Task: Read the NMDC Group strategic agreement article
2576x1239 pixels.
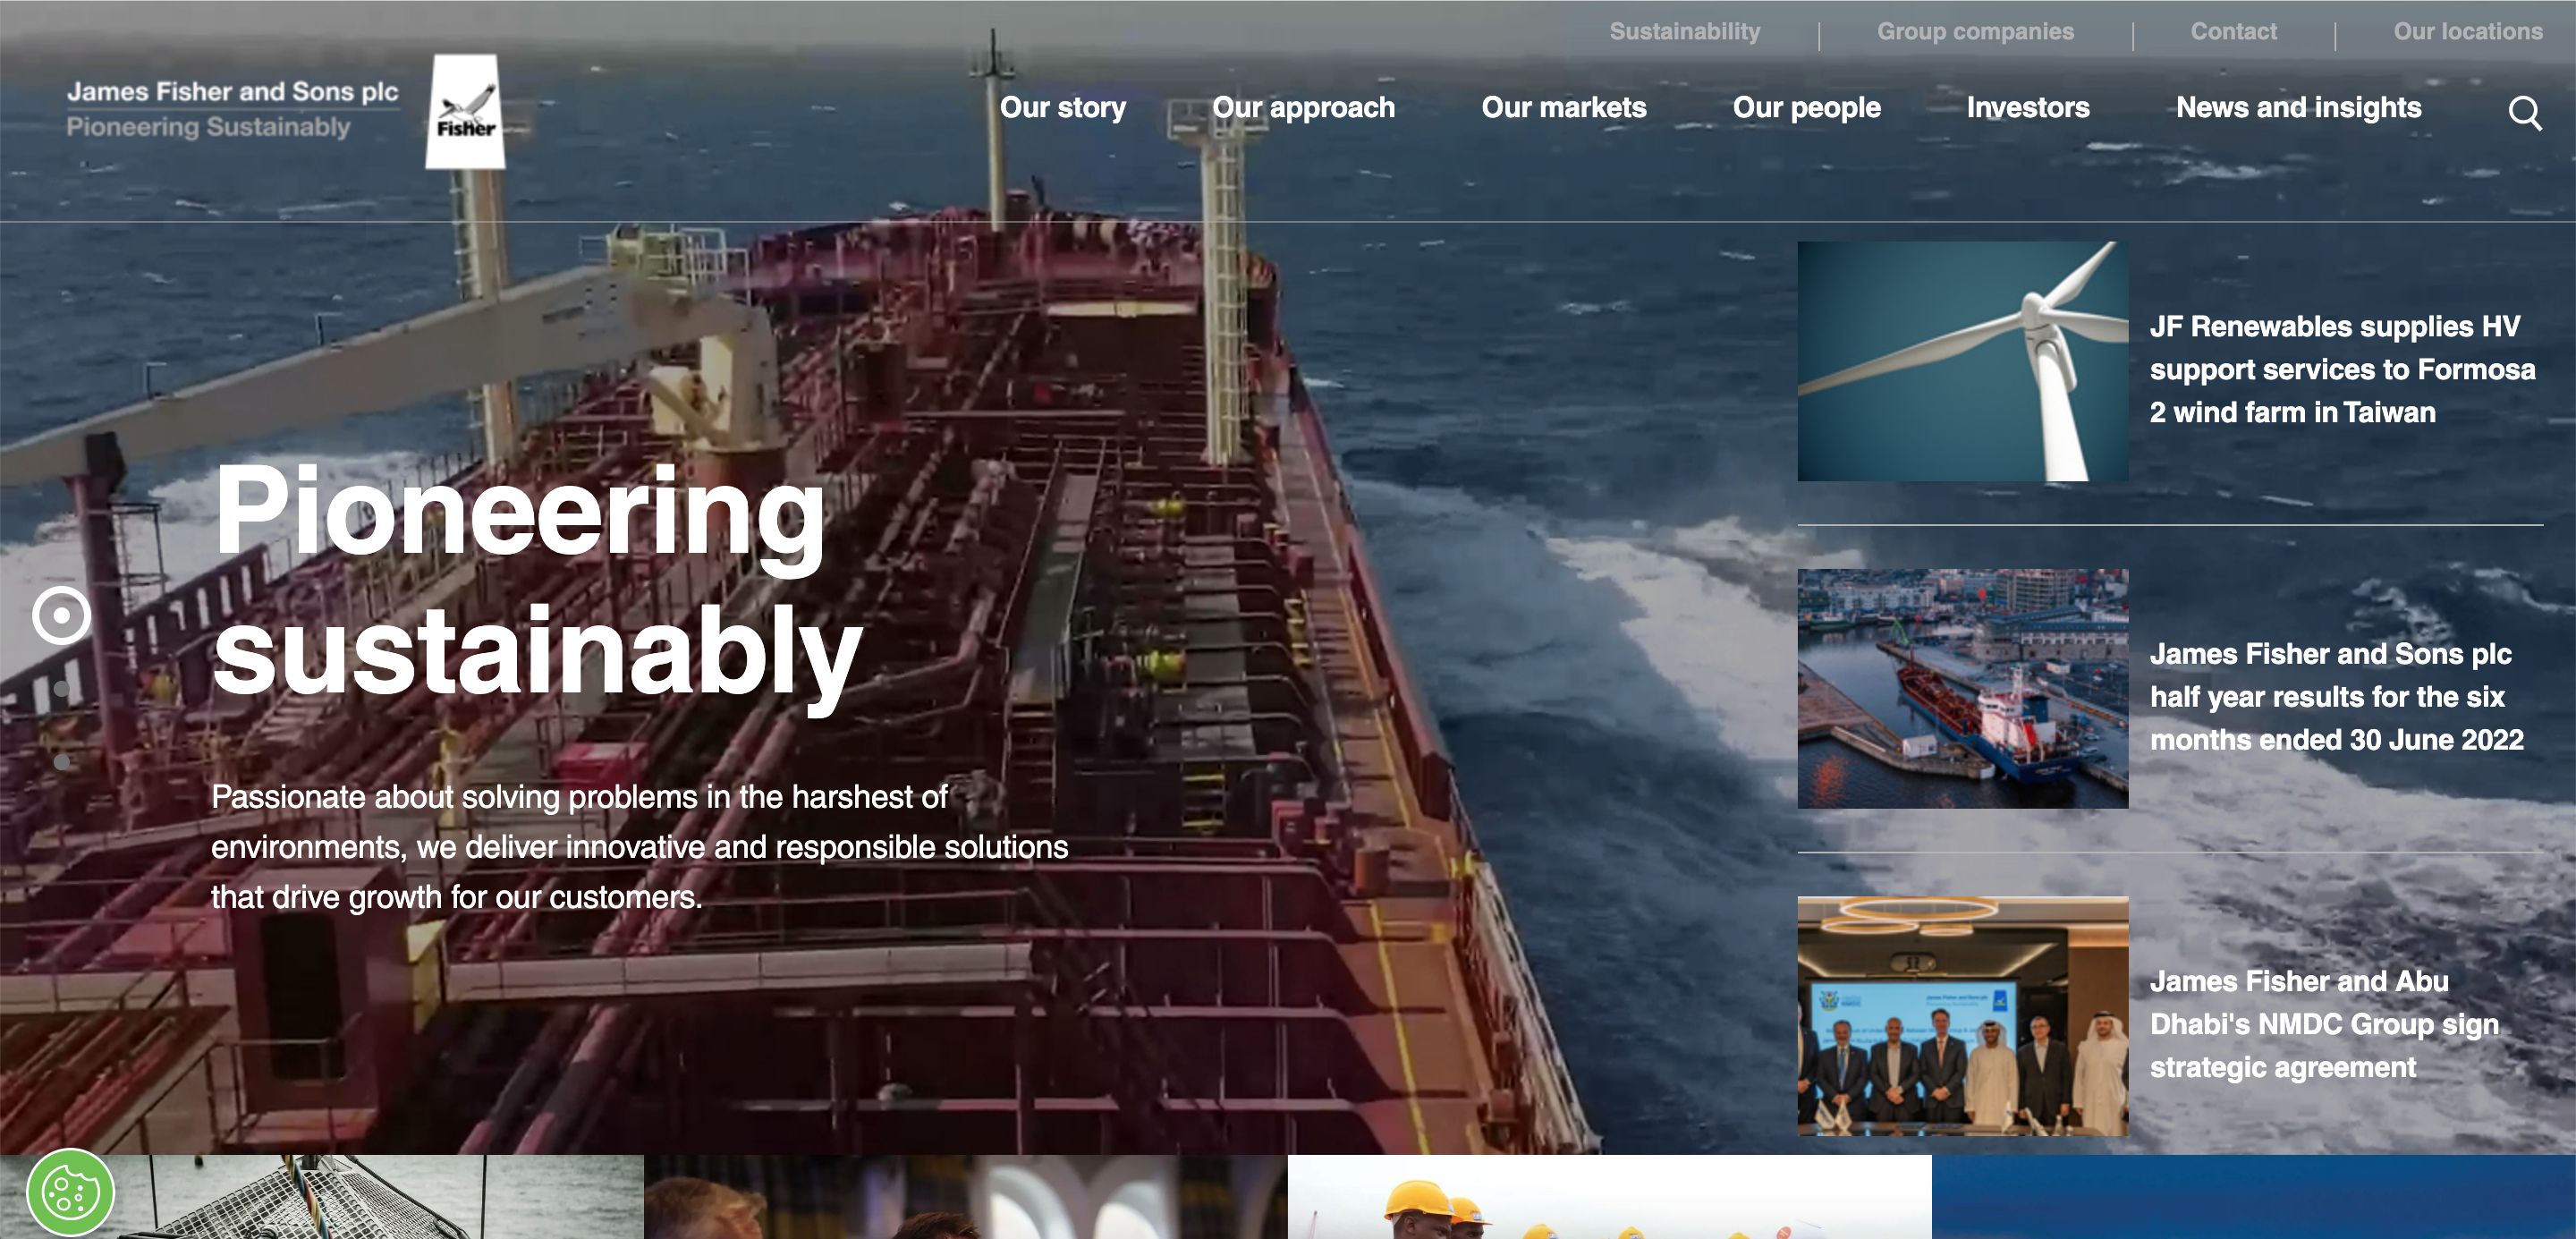Action: coord(2323,1024)
